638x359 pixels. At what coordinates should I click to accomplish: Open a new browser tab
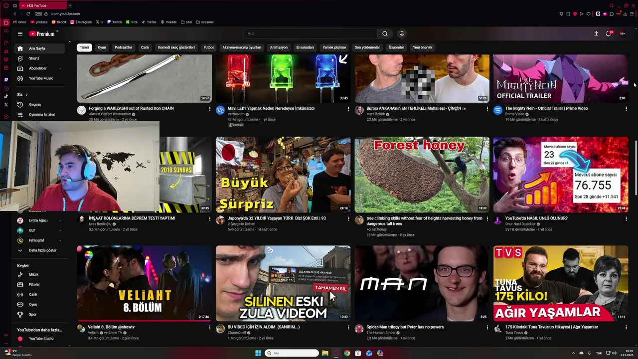pyautogui.click(x=70, y=5)
